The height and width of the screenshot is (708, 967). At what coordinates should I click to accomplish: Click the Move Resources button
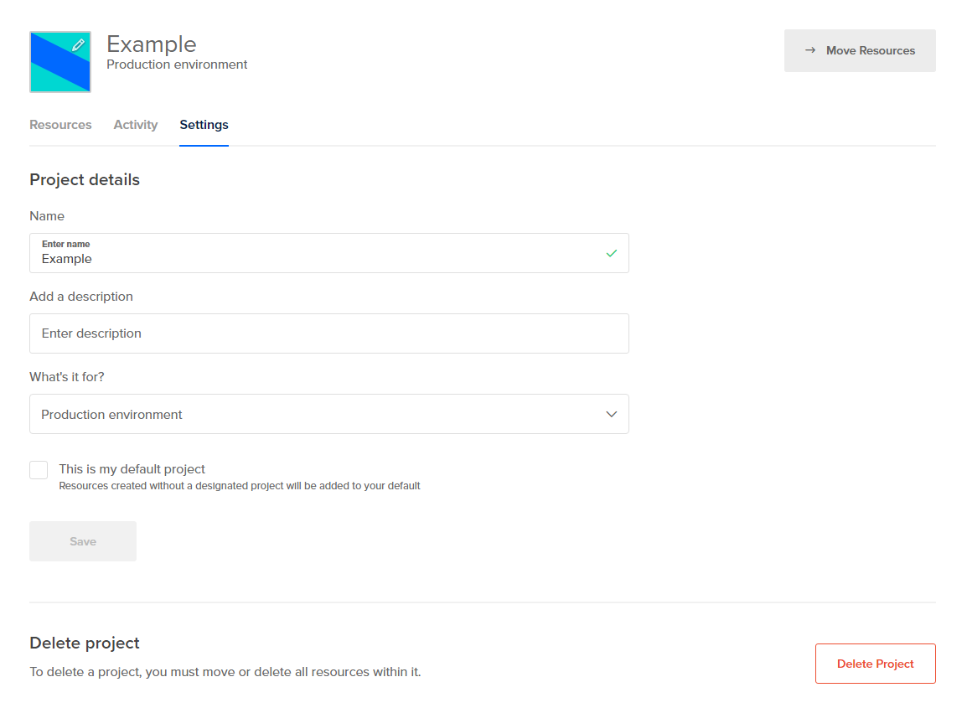tap(860, 50)
